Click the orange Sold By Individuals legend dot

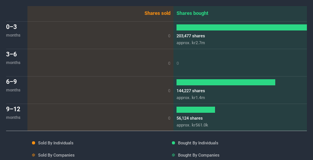point(34,143)
